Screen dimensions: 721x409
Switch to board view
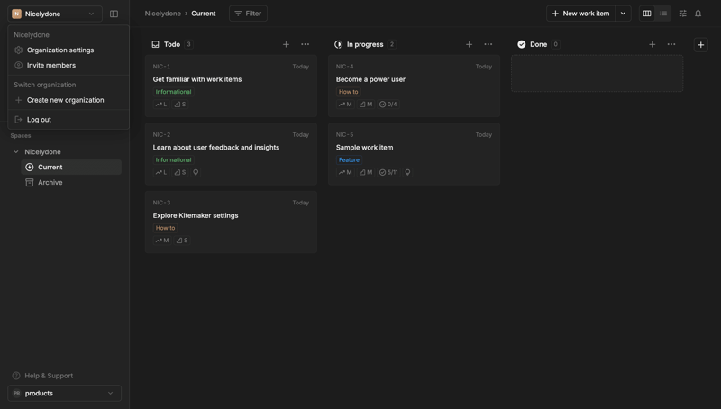[647, 14]
